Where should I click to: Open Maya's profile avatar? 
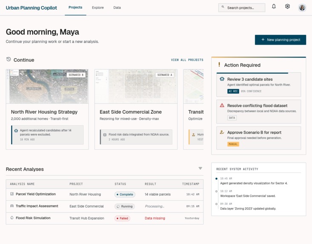pyautogui.click(x=302, y=8)
